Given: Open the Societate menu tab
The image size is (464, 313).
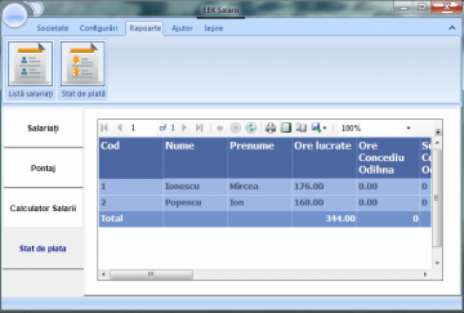Looking at the screenshot, I should pyautogui.click(x=53, y=28).
